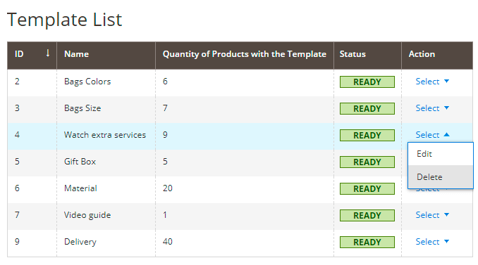Click READY status badge for Delivery

(x=367, y=243)
